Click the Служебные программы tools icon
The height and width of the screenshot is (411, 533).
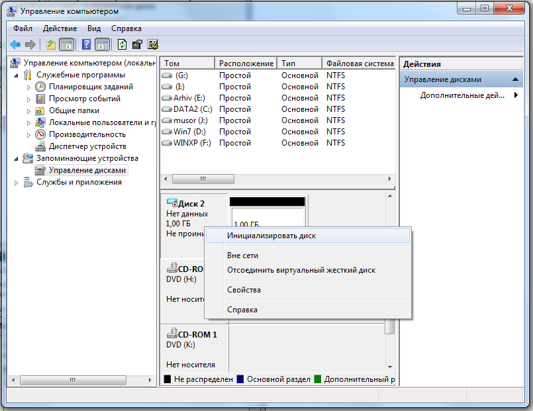pyautogui.click(x=28, y=75)
